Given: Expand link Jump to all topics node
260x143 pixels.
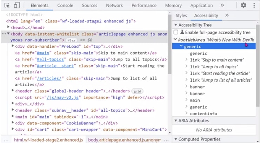Looking at the screenshot, I should coord(186,66).
